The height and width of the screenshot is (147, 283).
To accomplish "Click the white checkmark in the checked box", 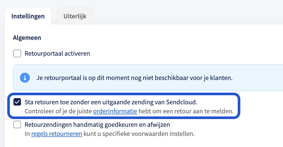I will 17,102.
